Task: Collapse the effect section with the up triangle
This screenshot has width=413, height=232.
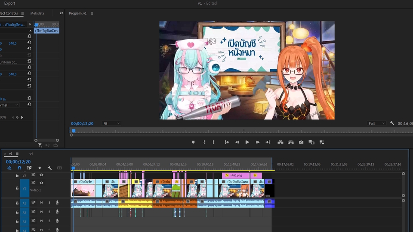Action: coord(30,31)
